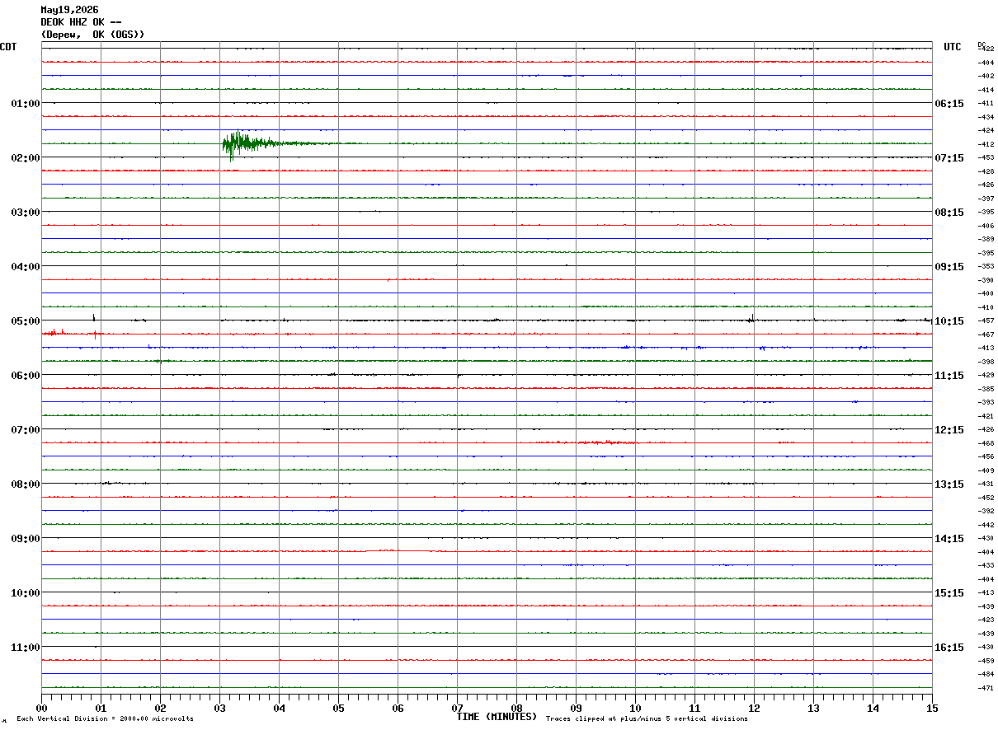Image resolution: width=998 pixels, height=730 pixels.
Task: Click the May19,2026 date header
Action: [69, 10]
